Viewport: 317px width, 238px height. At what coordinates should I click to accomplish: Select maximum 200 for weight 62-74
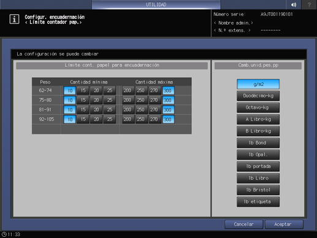(128, 90)
